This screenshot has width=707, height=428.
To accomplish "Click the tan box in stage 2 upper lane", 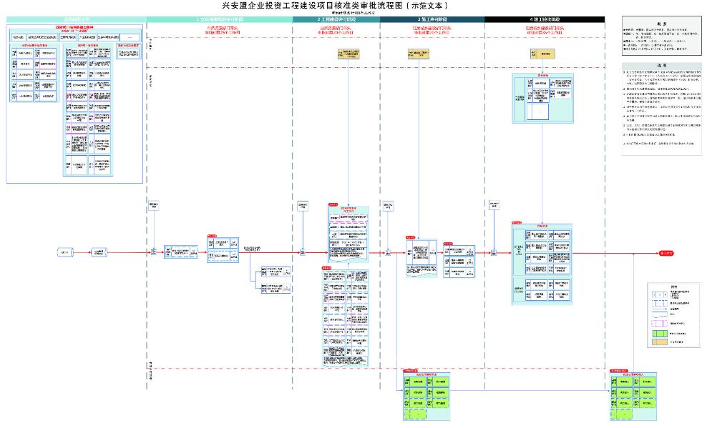I will (350, 54).
